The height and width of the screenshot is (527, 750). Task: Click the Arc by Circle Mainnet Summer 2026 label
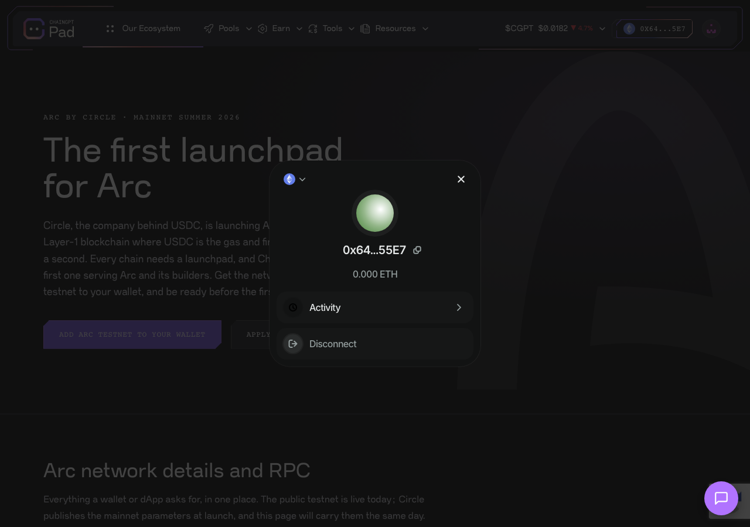click(142, 117)
